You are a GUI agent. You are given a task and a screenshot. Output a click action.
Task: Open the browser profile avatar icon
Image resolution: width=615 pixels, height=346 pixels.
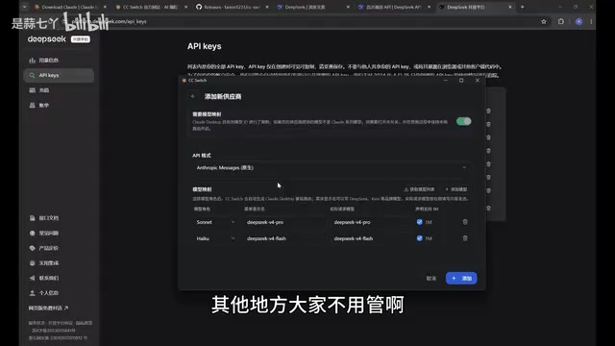578,21
